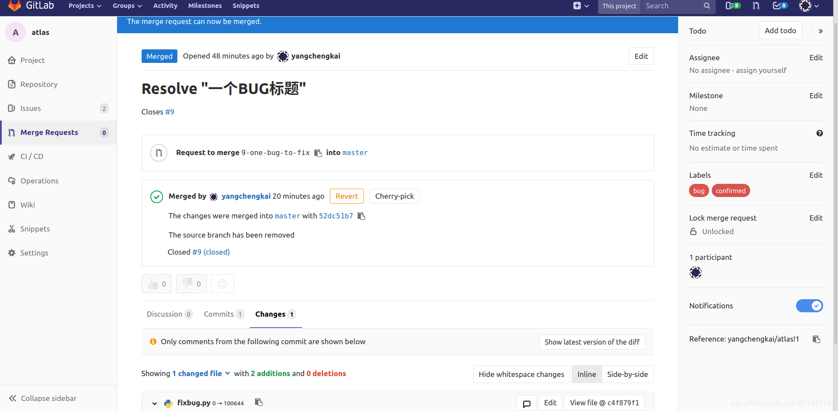Click the GitLab logo
The width and height of the screenshot is (838, 411).
tap(14, 6)
